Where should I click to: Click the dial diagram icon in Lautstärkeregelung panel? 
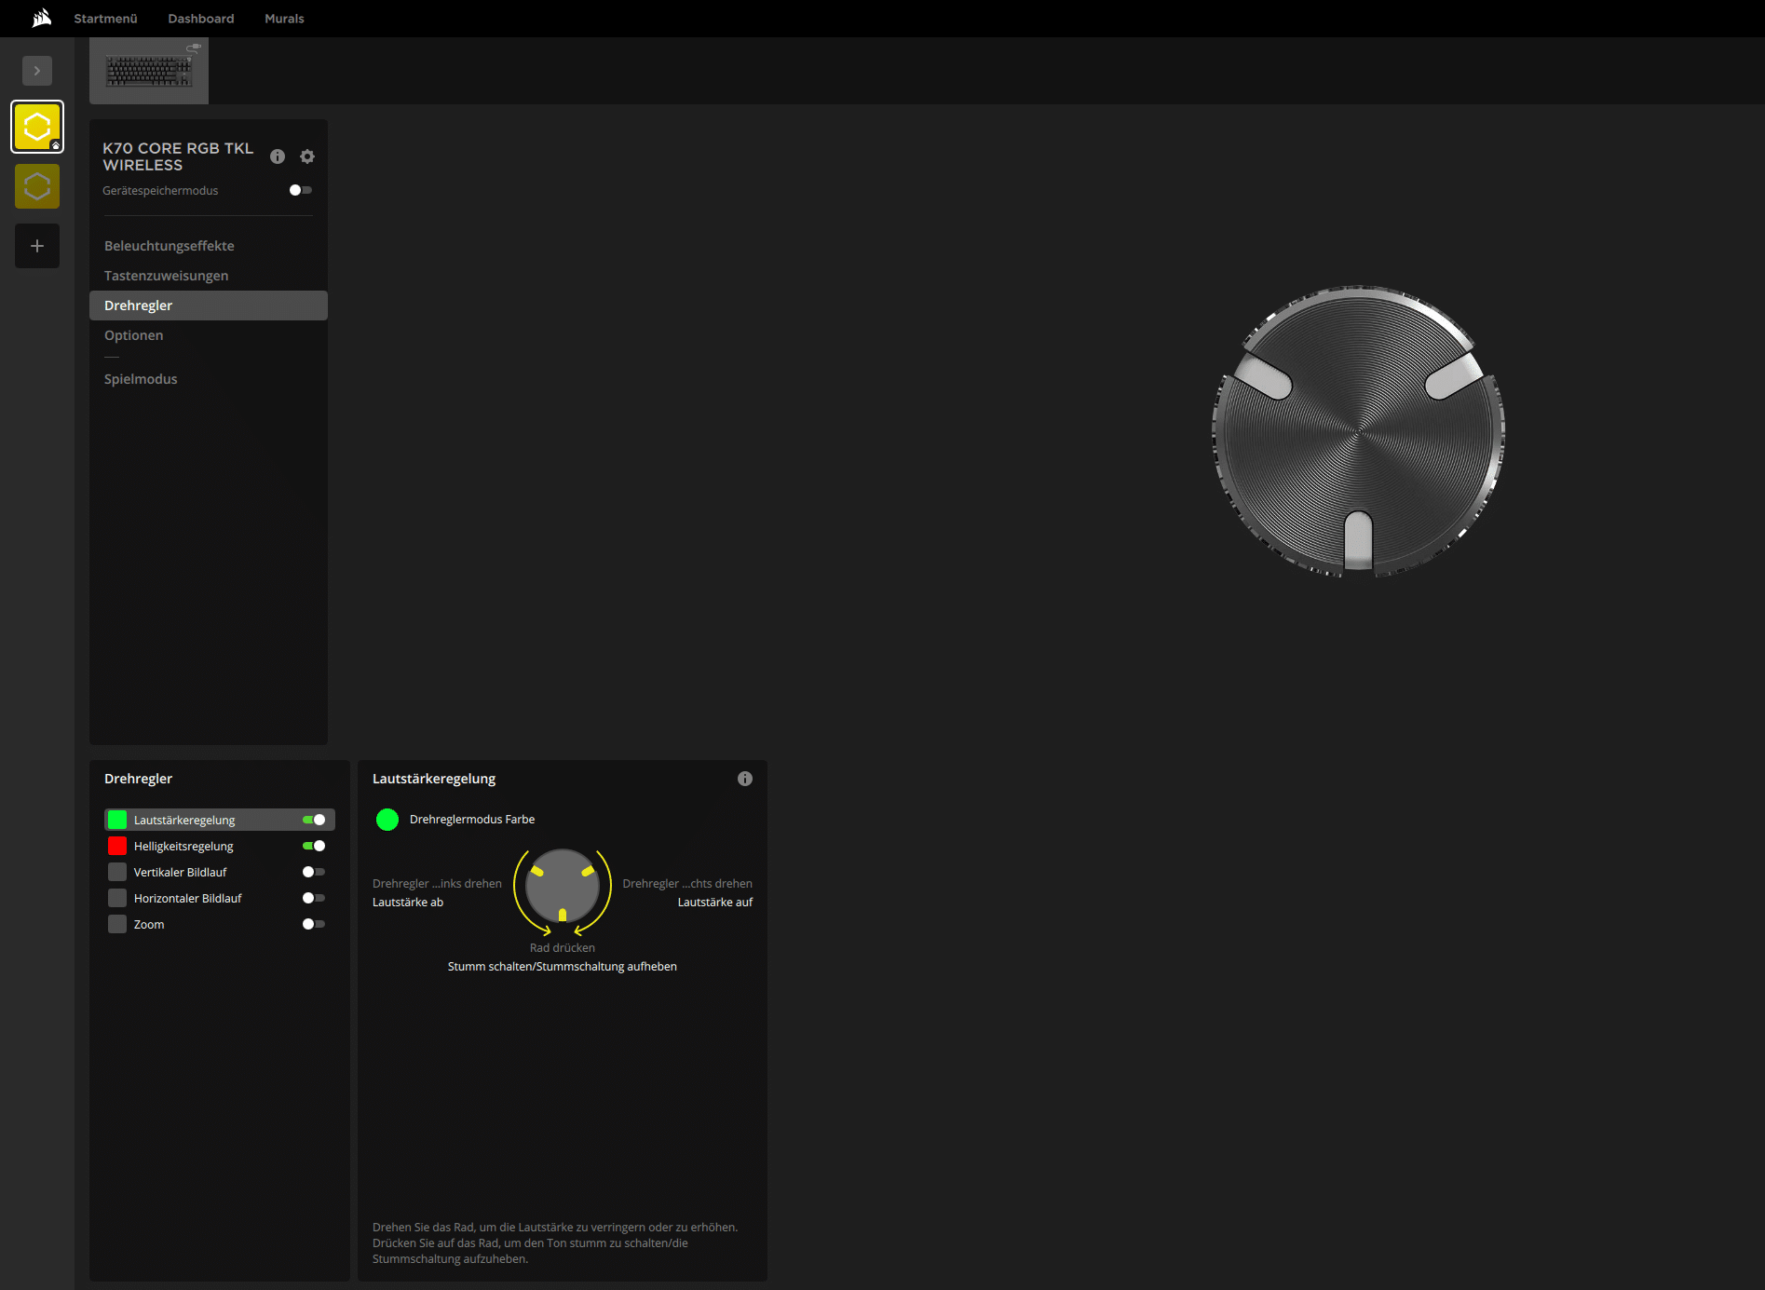(x=563, y=887)
